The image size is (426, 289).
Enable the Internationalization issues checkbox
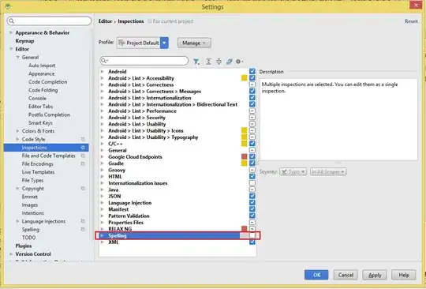[252, 183]
